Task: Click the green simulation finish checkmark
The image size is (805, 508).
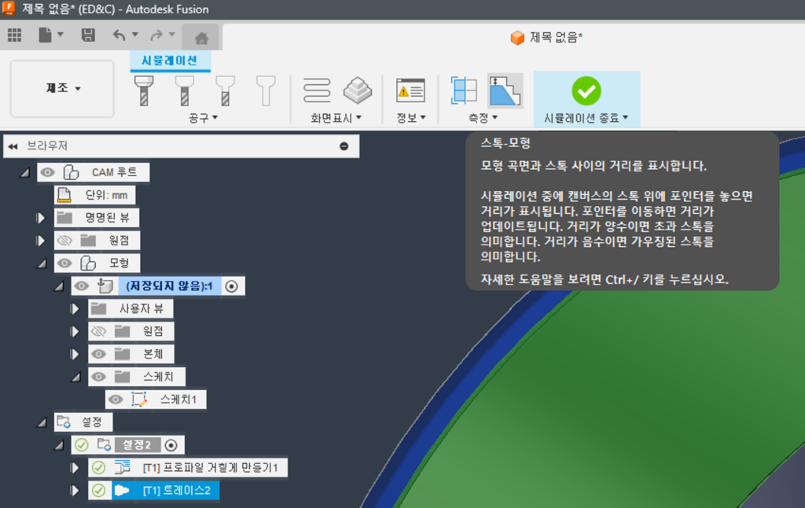Action: [586, 91]
